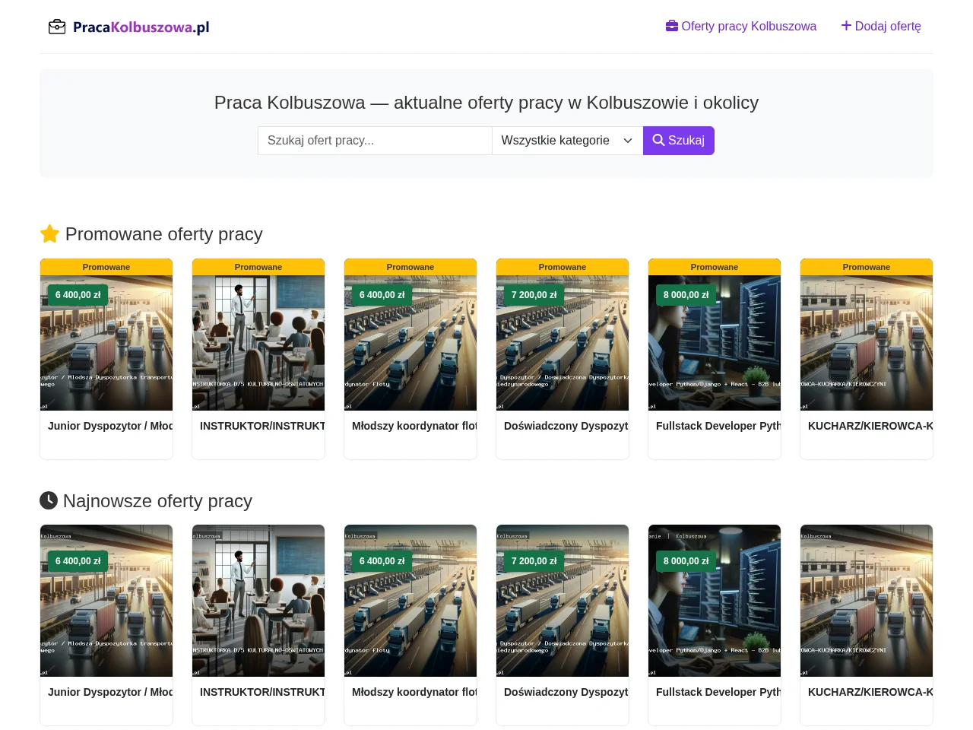
Task: Open promoted Doświadczony Dyspozyt offer title
Action: click(566, 426)
